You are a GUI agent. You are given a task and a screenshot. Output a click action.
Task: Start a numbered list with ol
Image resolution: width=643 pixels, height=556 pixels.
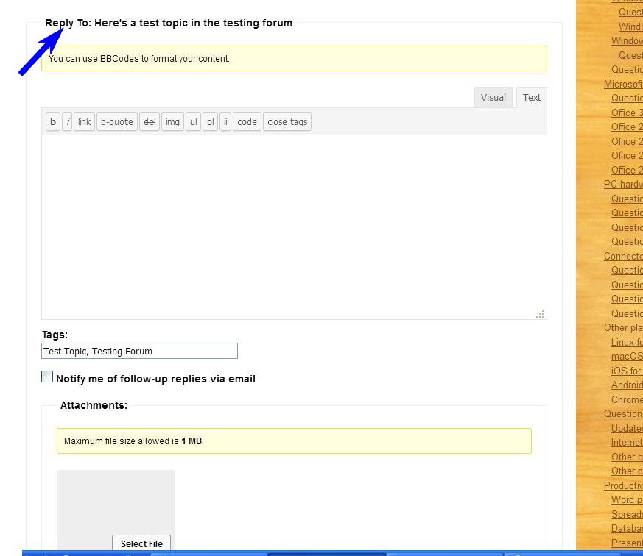tap(211, 122)
